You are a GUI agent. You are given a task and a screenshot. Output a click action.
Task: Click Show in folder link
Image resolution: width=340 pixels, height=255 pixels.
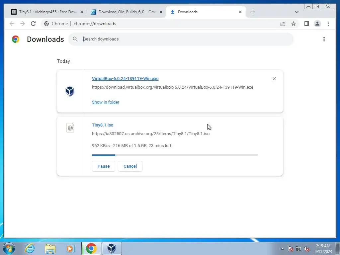click(x=106, y=102)
